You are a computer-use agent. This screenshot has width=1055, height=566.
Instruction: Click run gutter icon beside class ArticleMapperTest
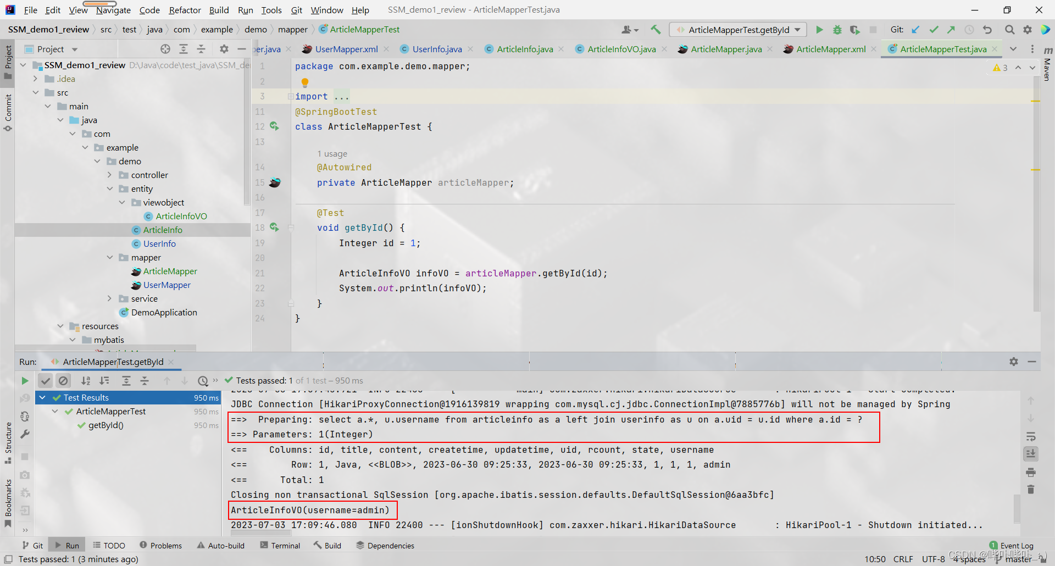pos(274,126)
